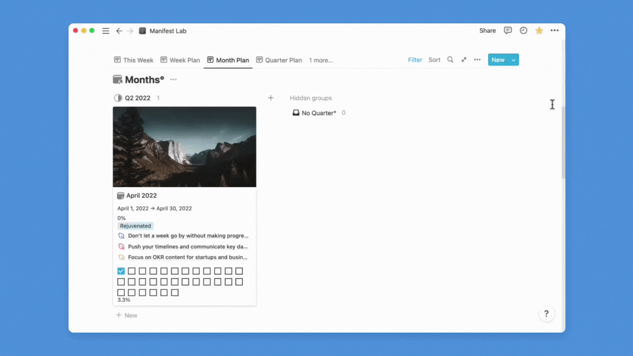Check the fourth checkbox in first row
This screenshot has height=356, width=633.
(x=153, y=271)
